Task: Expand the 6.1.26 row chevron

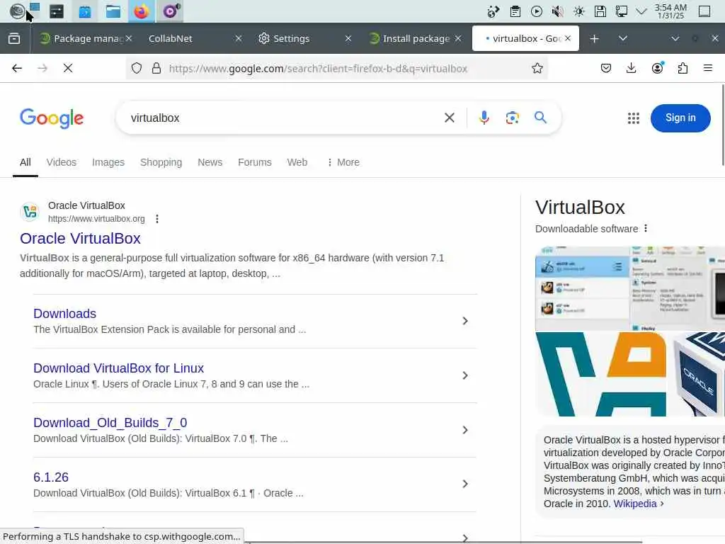Action: 465,484
